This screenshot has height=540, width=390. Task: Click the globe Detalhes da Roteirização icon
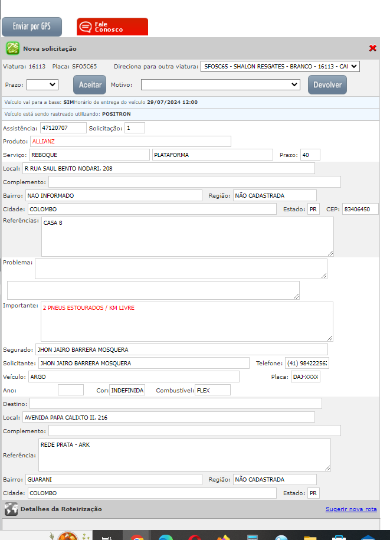(x=11, y=509)
